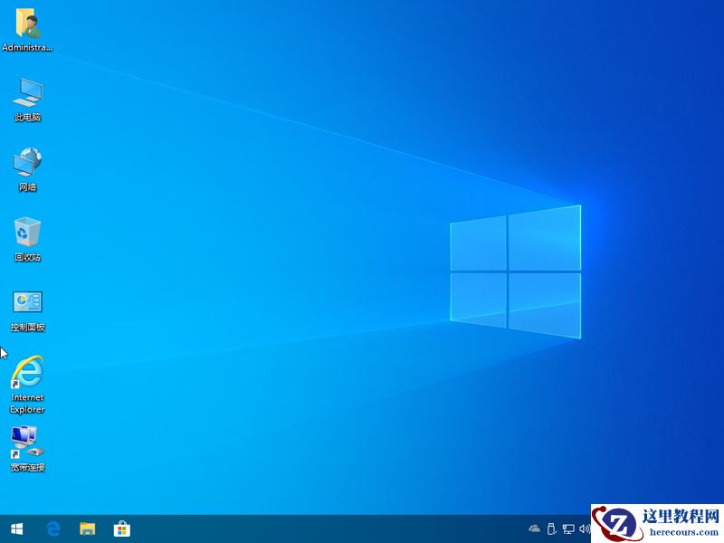Click the Safely Remove Hardware tray icon

point(551,529)
